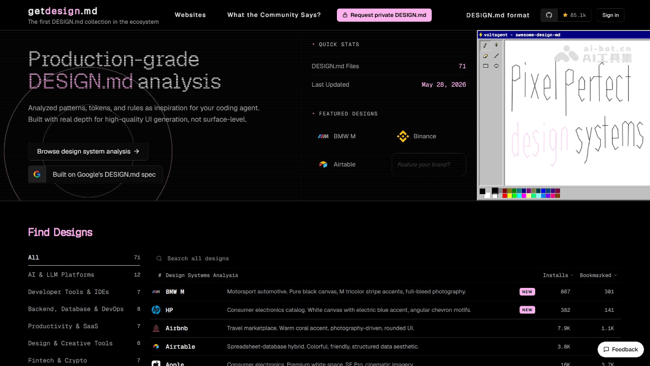The width and height of the screenshot is (650, 366).
Task: Open the GitHub repository icon in header
Action: click(x=549, y=15)
